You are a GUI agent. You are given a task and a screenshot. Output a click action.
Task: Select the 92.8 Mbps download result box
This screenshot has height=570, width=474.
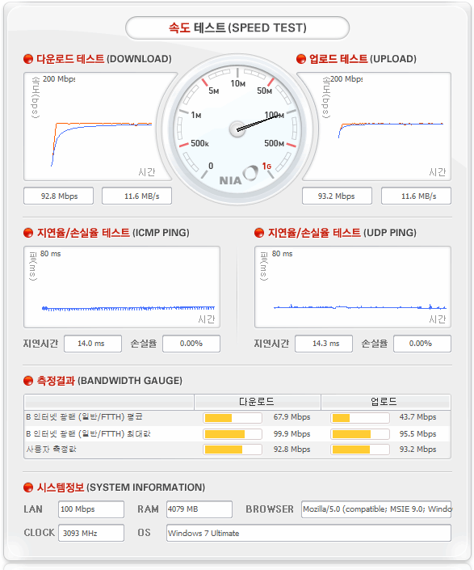[x=58, y=196]
